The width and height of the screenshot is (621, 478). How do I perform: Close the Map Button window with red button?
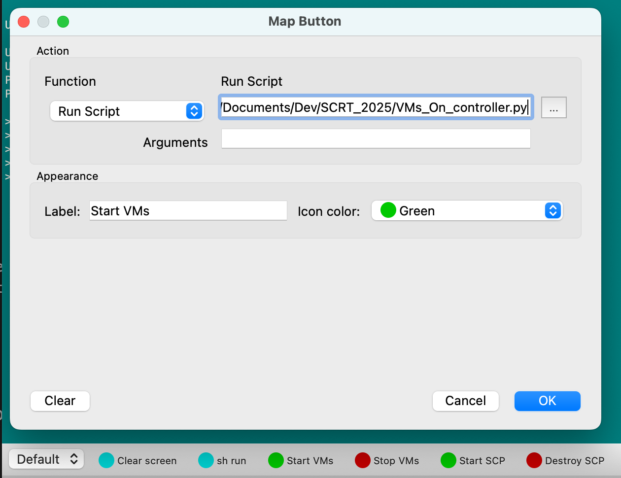24,22
